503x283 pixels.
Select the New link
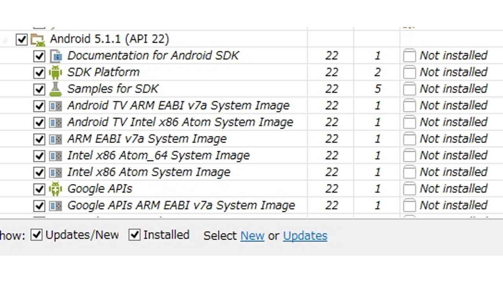(x=252, y=236)
